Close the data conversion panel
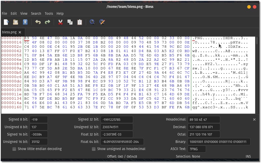This screenshot has height=164, width=262. pyautogui.click(x=254, y=120)
